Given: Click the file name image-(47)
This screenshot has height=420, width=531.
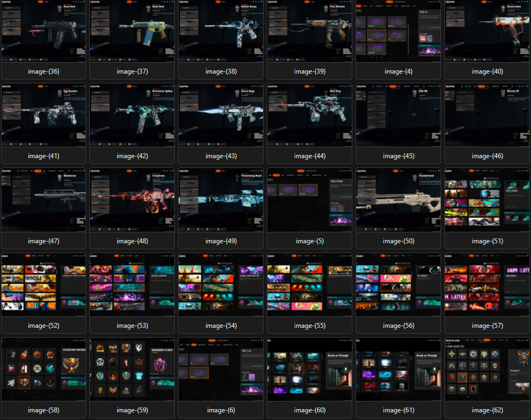Looking at the screenshot, I should click(44, 241).
